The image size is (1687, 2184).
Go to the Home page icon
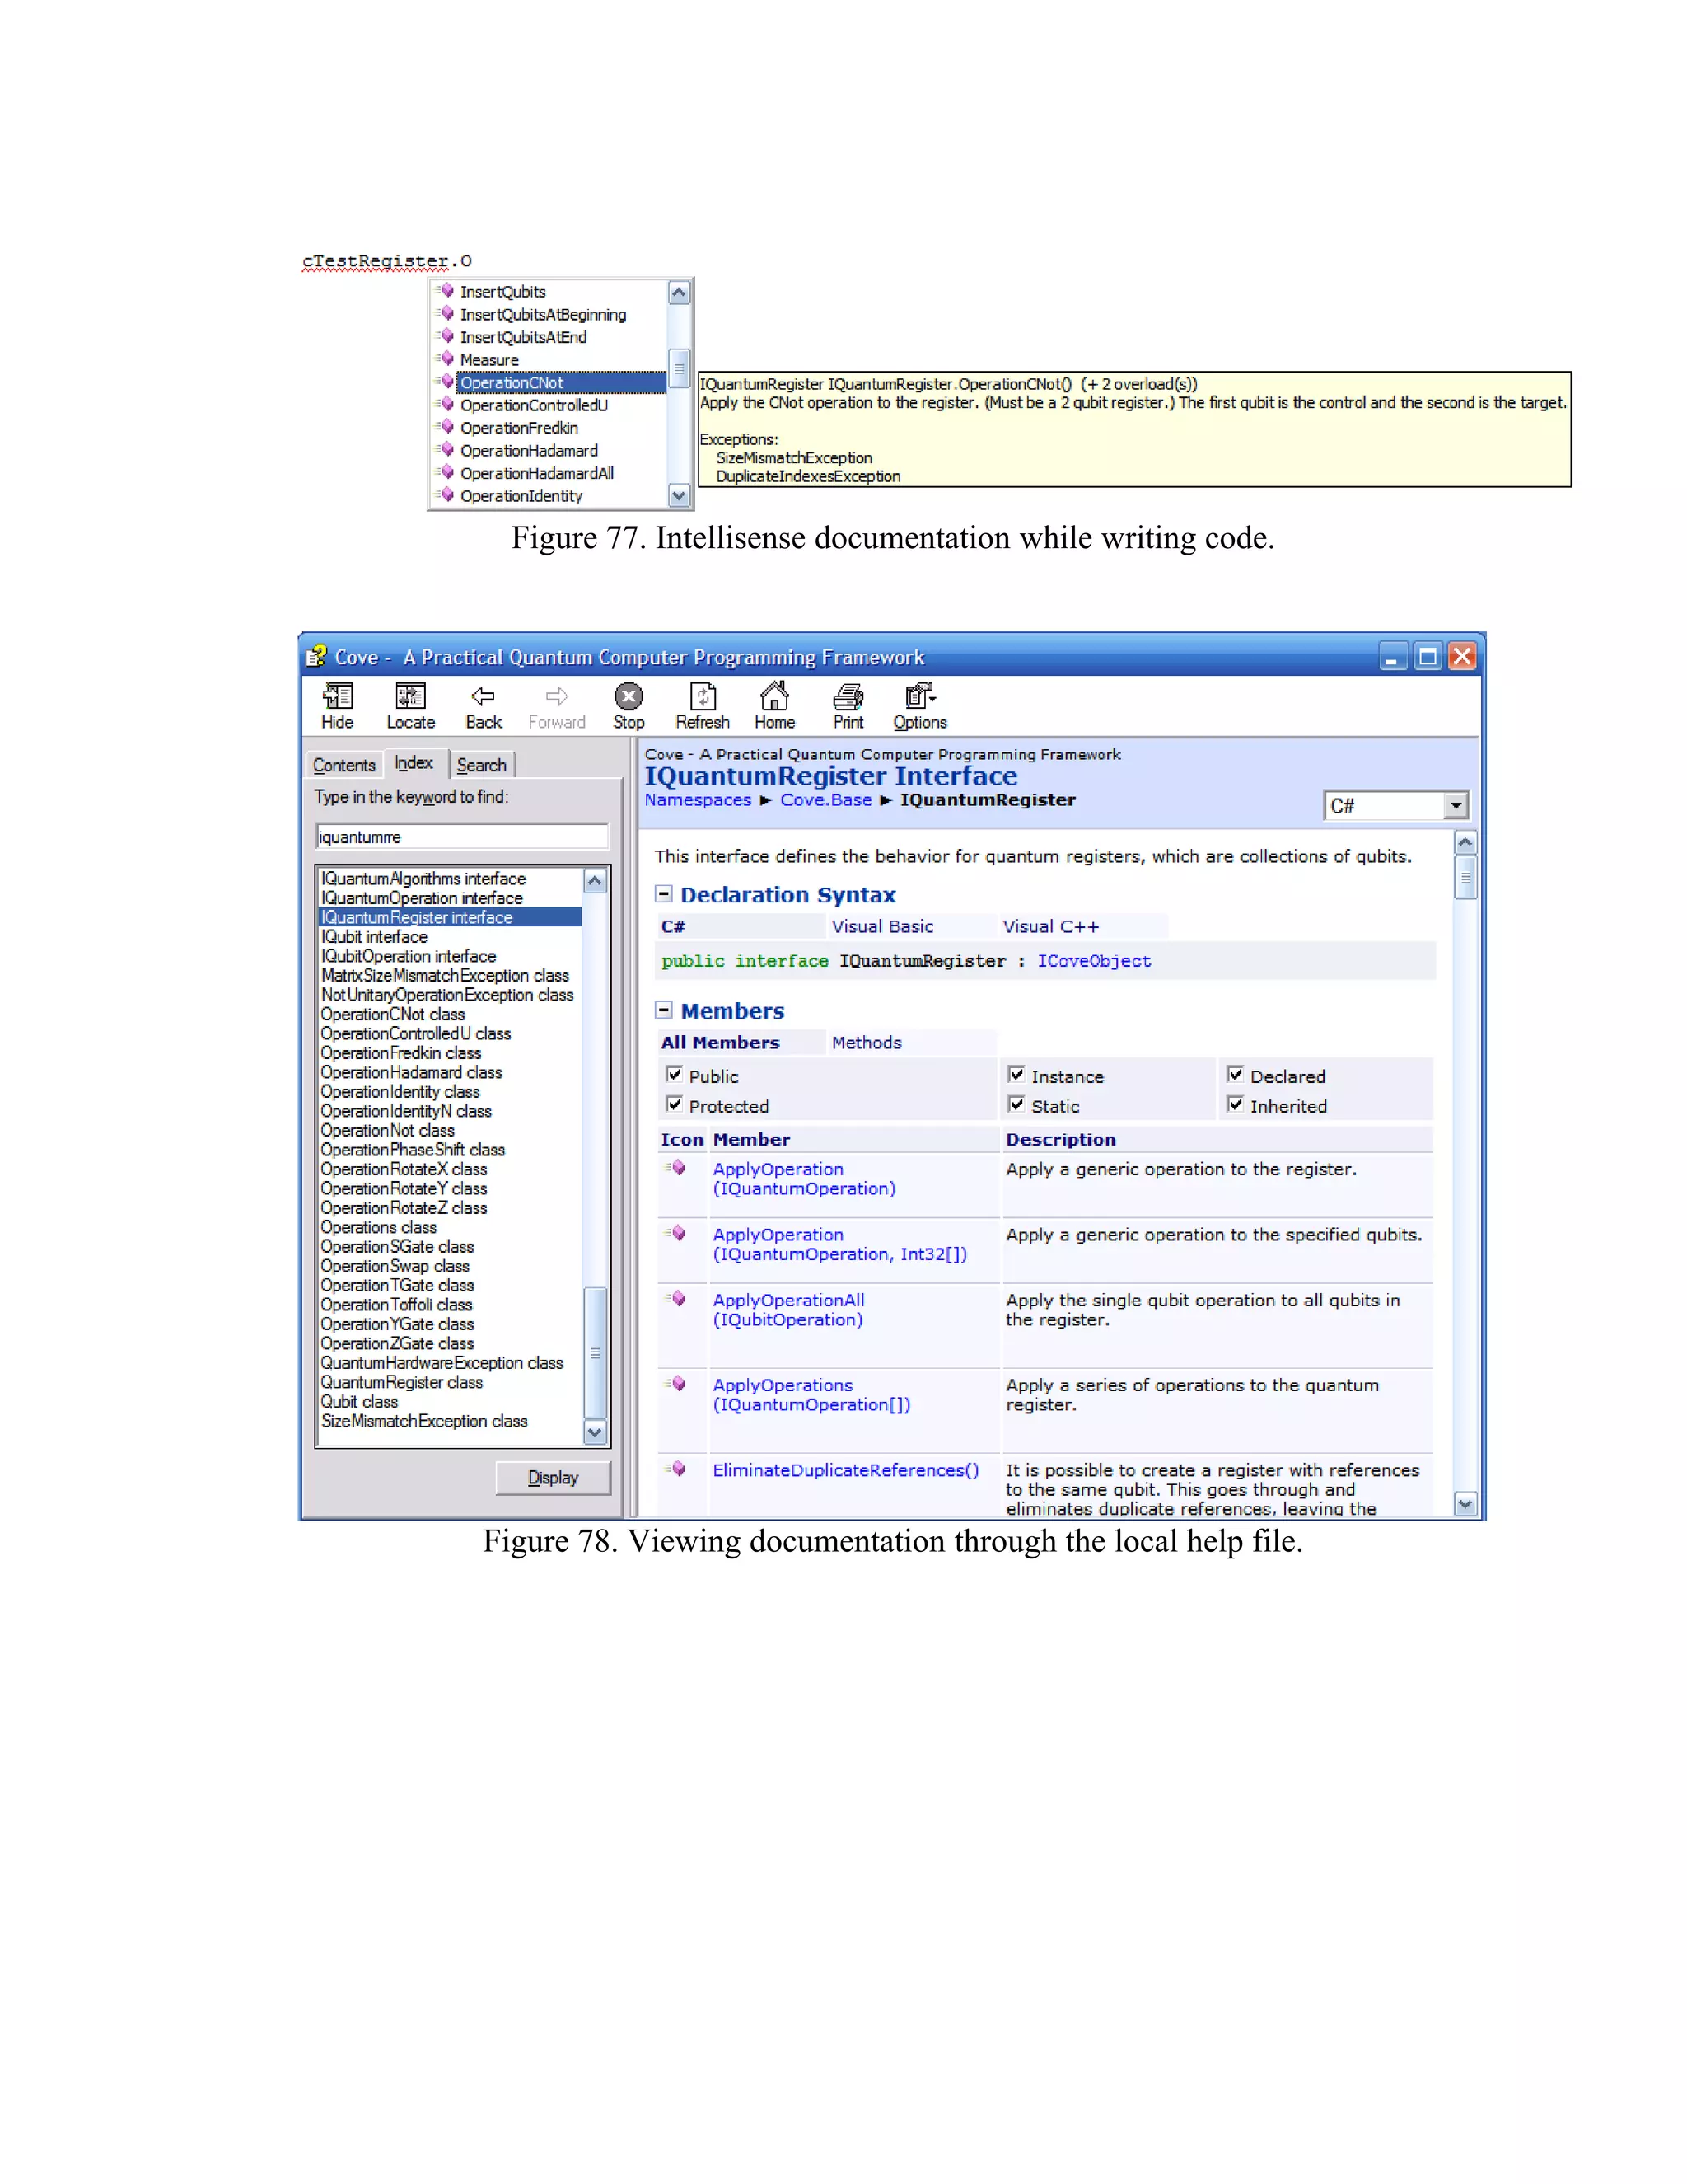pos(774,705)
